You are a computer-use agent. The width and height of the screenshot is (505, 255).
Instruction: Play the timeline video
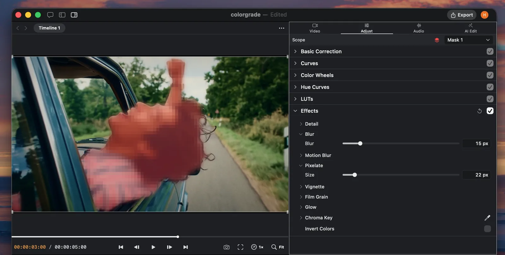click(153, 247)
